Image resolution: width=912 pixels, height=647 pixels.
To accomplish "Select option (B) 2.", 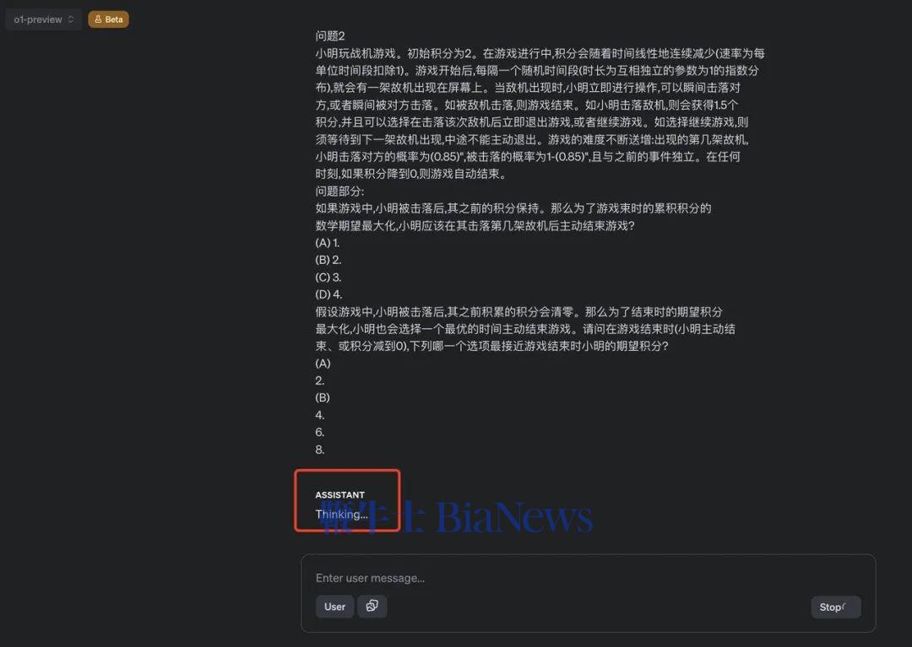I will [328, 260].
